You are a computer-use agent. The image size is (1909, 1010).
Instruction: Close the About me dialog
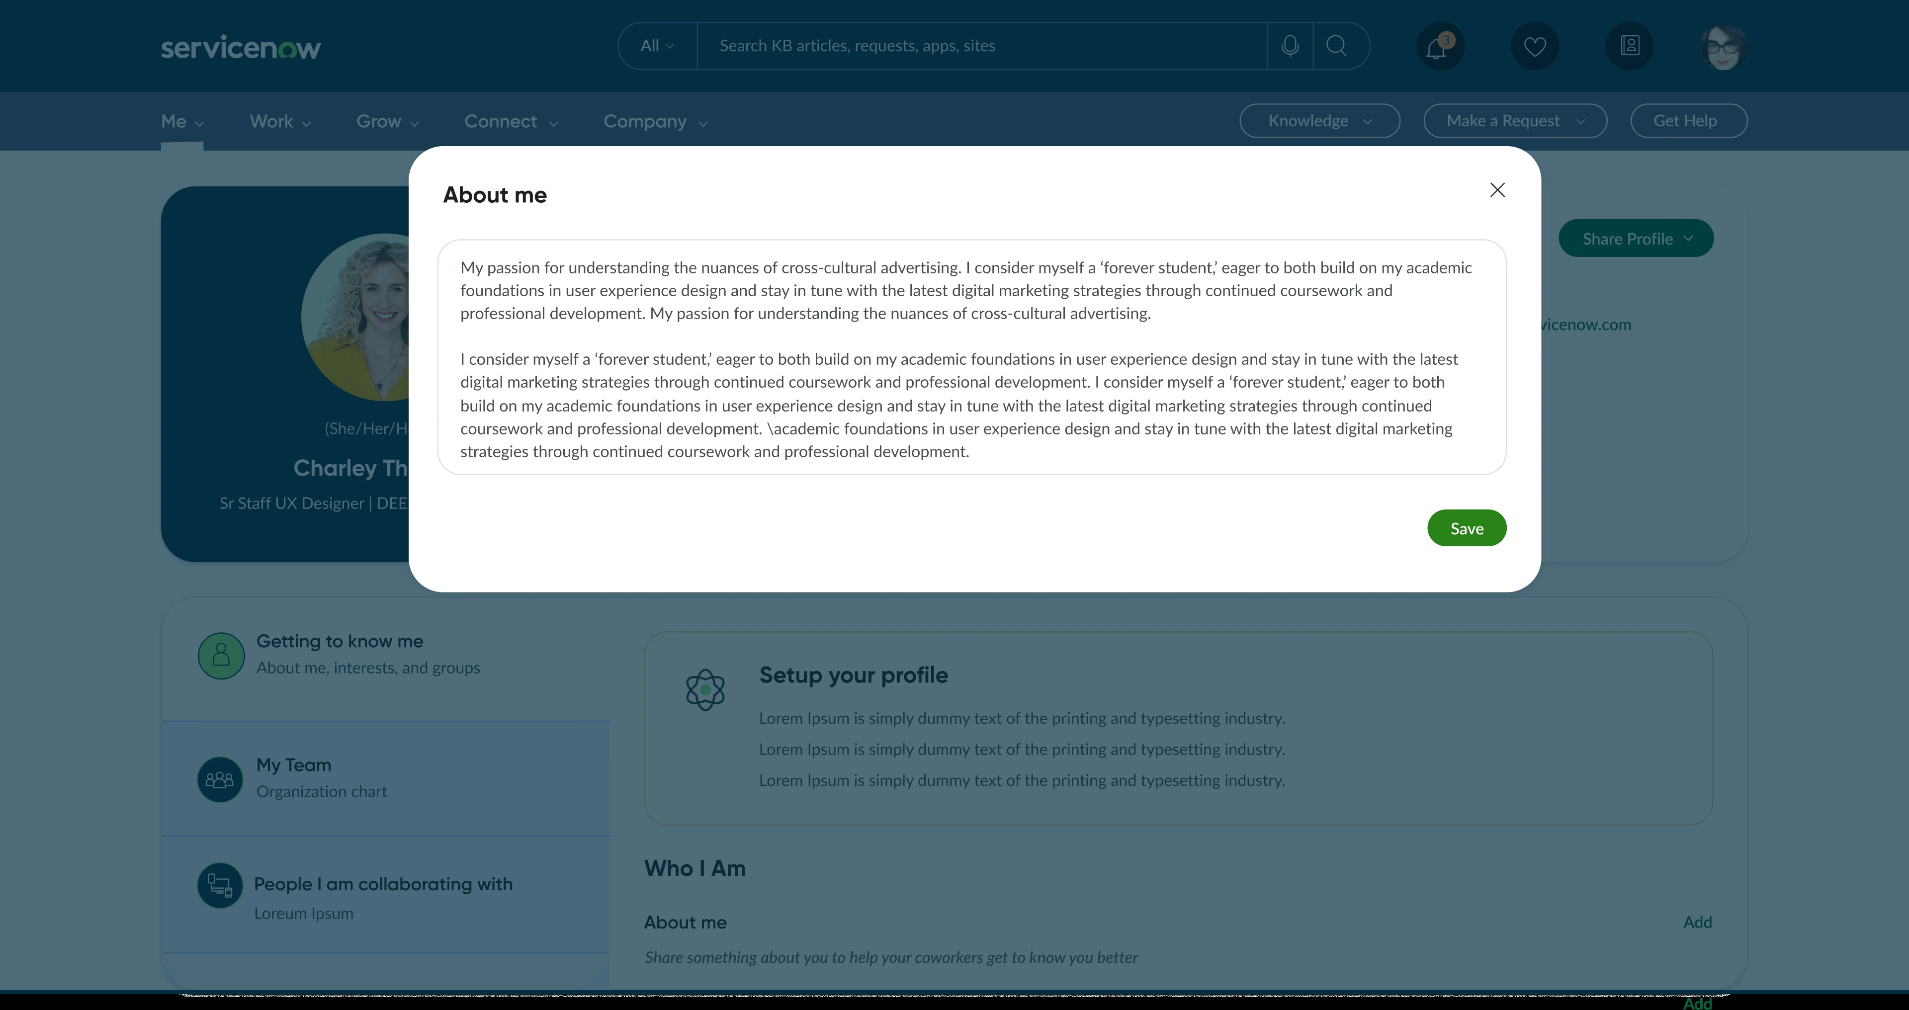tap(1497, 190)
